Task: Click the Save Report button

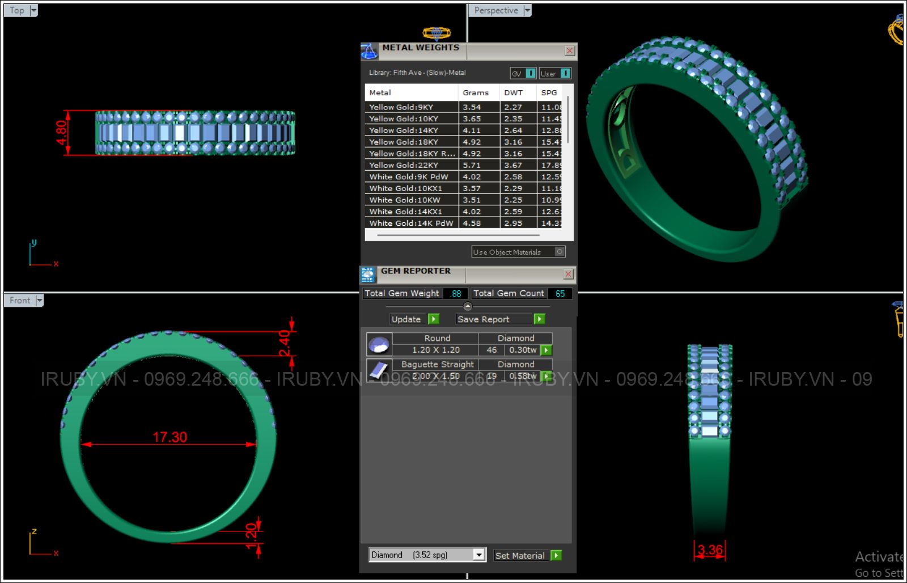Action: click(484, 319)
